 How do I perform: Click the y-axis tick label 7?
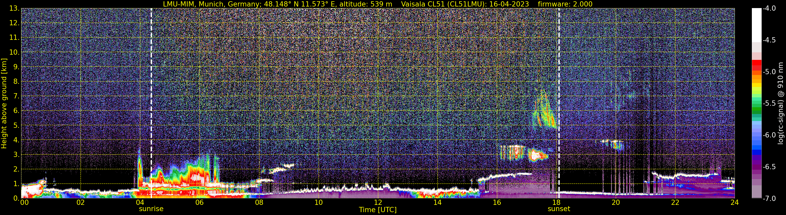coord(16,96)
